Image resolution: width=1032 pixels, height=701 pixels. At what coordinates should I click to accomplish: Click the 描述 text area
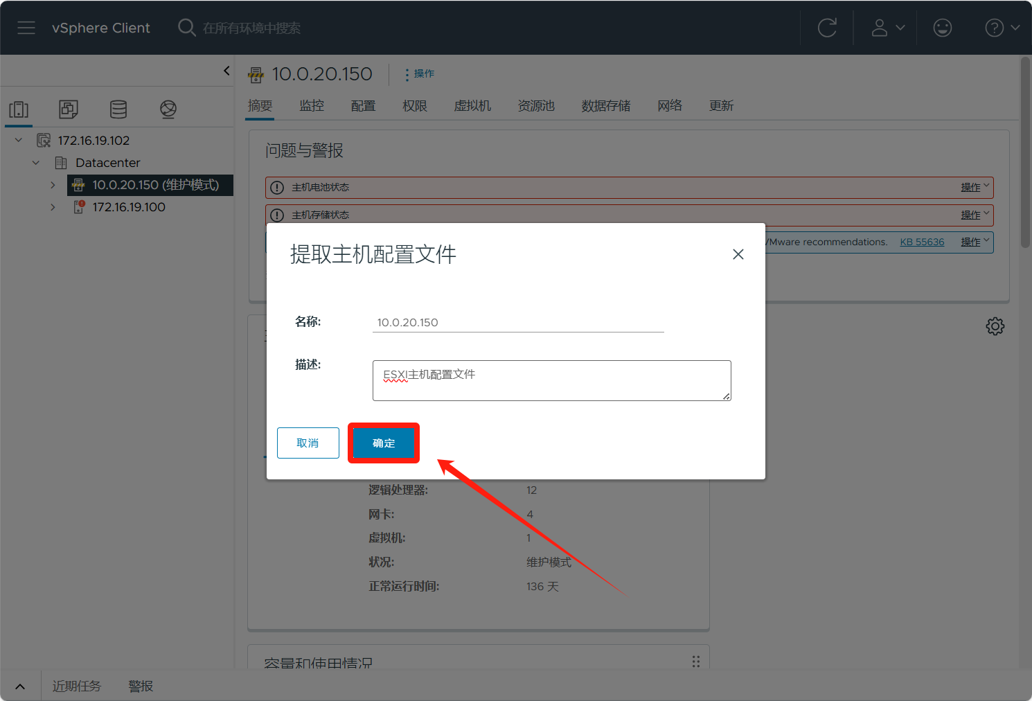point(551,380)
